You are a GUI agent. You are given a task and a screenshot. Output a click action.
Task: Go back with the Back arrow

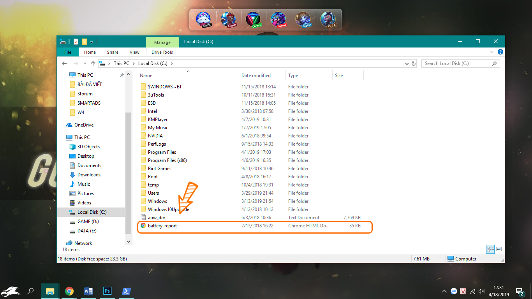pyautogui.click(x=65, y=63)
